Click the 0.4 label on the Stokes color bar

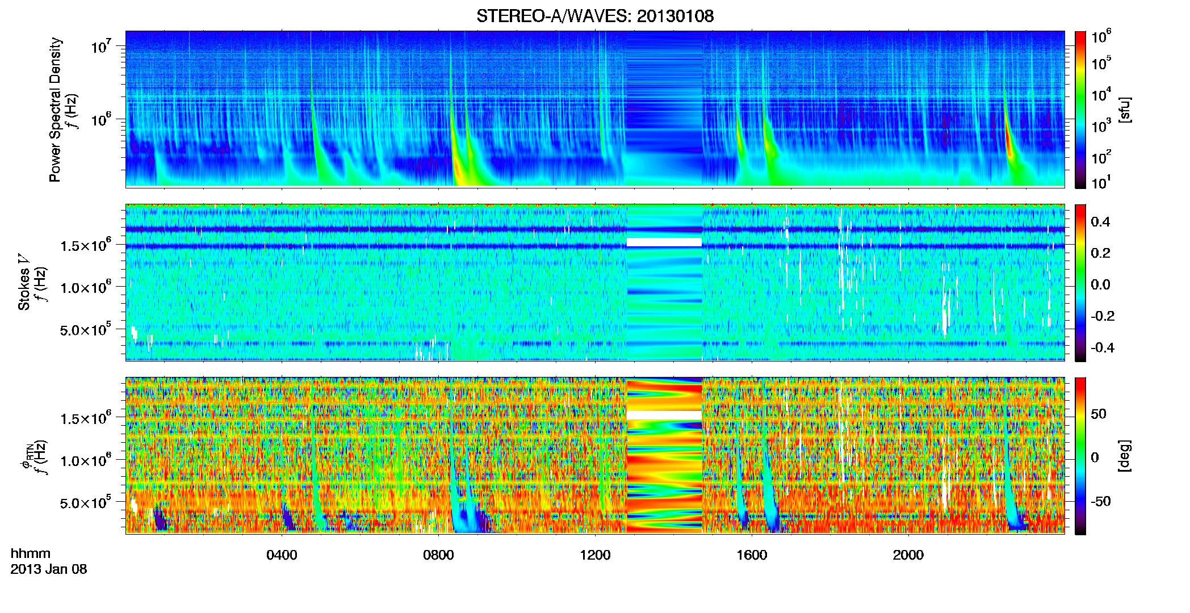coord(1100,222)
